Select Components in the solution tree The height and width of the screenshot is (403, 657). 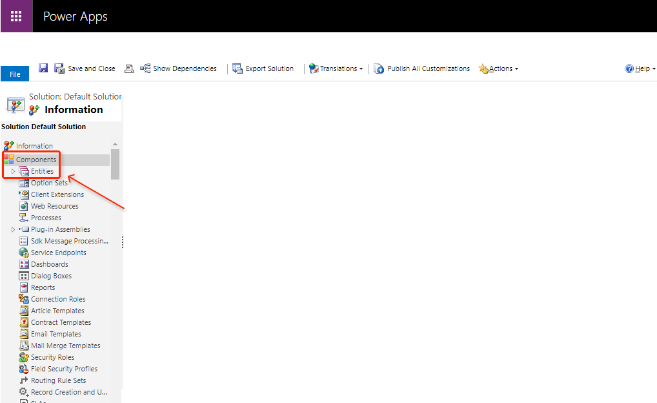point(36,160)
